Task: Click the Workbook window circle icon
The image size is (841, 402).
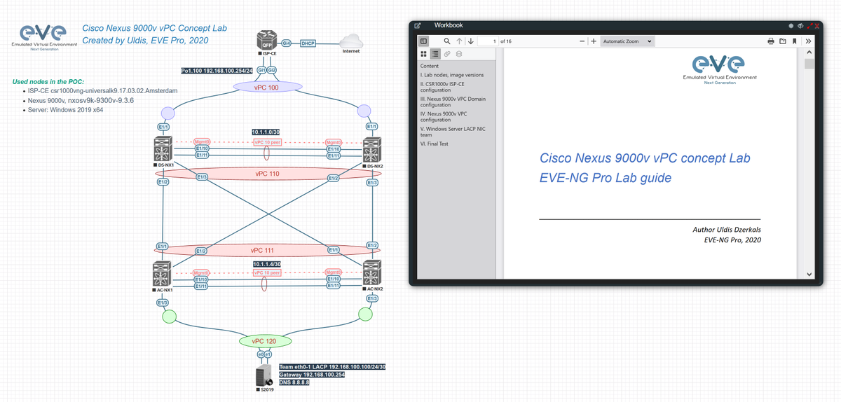Action: [x=792, y=25]
